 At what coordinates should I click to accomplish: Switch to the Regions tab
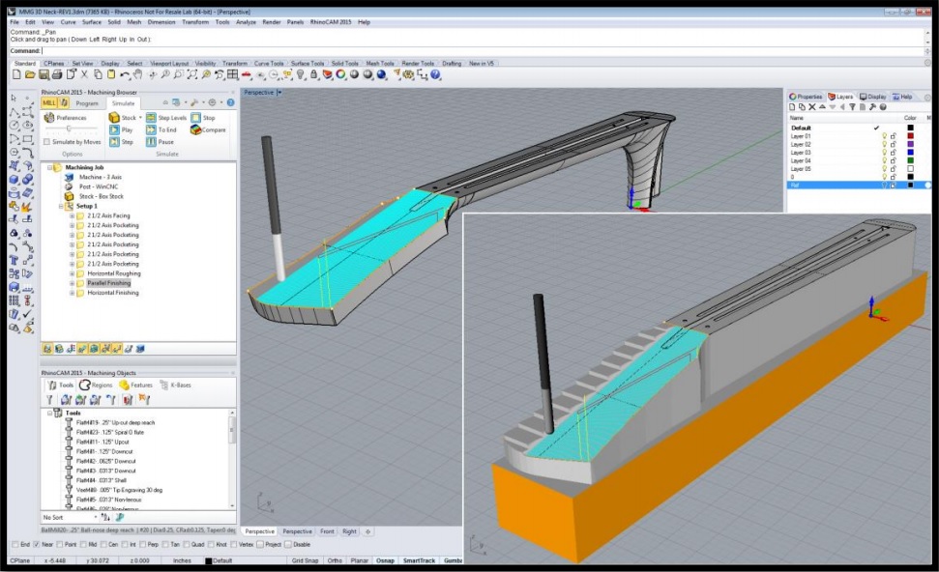[96, 385]
